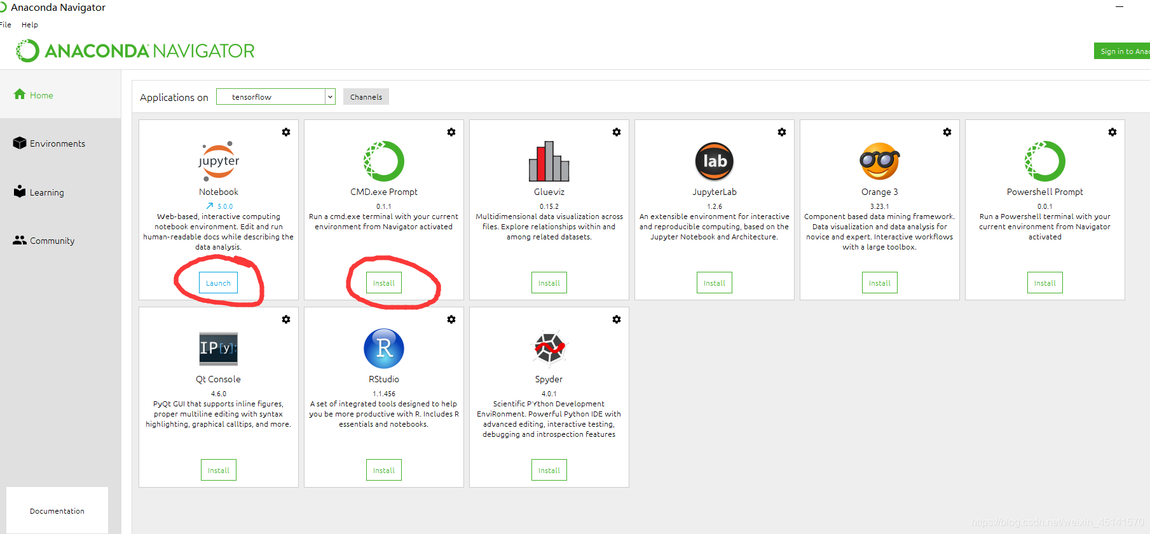Screen dimensions: 1150x534
Task: Install JupyterLab
Action: coord(715,283)
